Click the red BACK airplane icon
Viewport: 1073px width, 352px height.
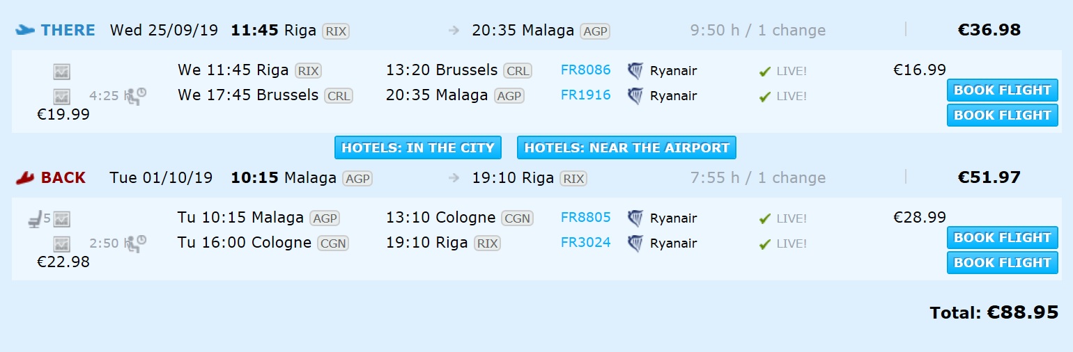[x=25, y=178]
